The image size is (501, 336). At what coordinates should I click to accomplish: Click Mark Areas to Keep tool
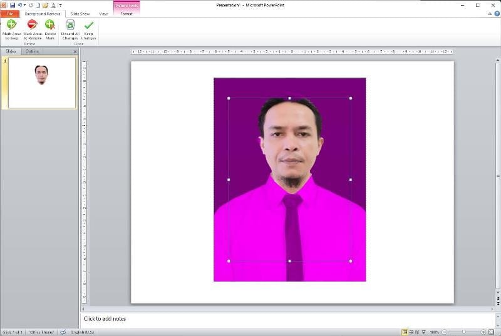click(x=11, y=29)
